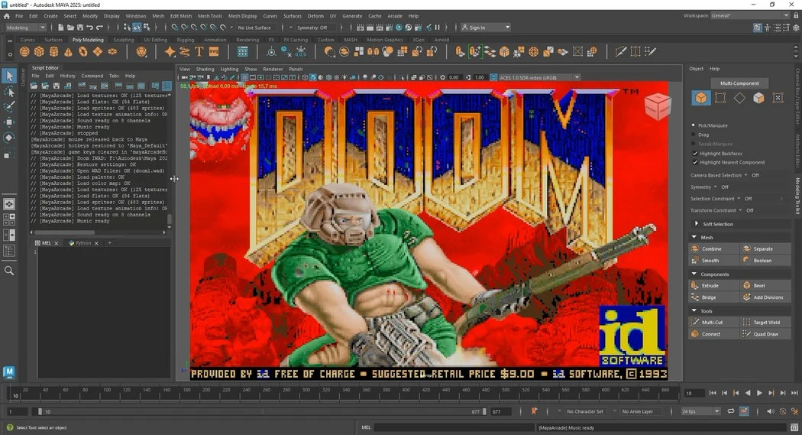Screen dimensions: 802x435
Task: Open the viewport Shading menu
Action: 205,69
